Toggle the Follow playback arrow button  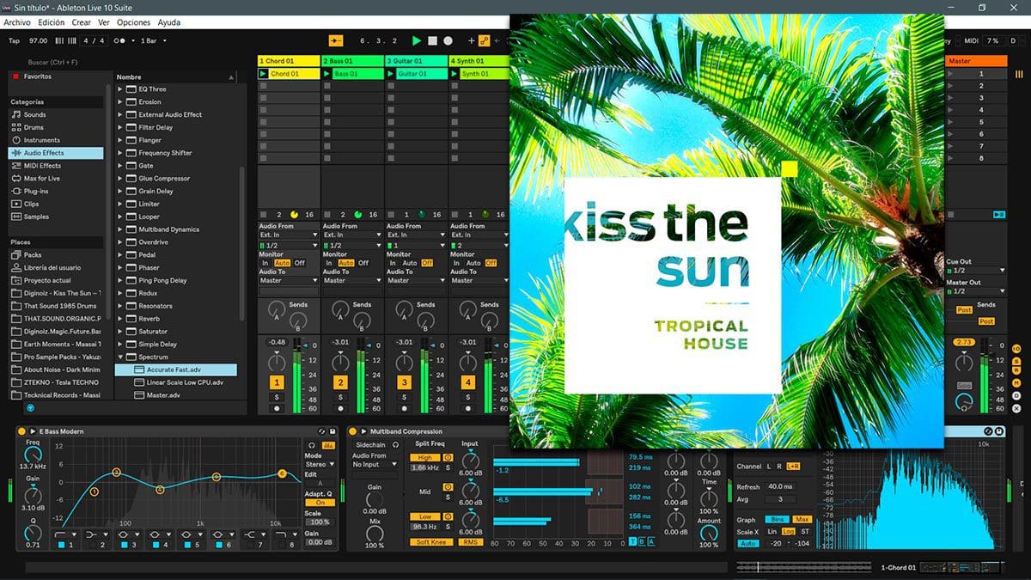coord(336,40)
